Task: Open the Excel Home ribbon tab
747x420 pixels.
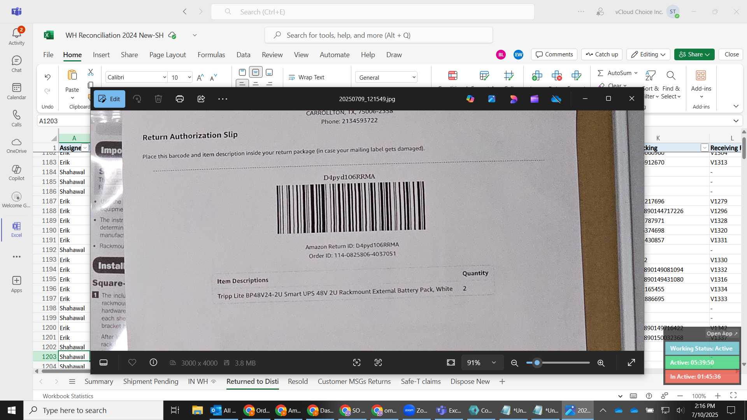Action: click(72, 55)
